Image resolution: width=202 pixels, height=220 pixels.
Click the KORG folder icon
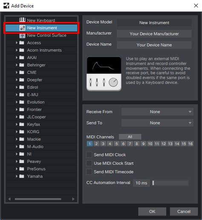click(22, 132)
